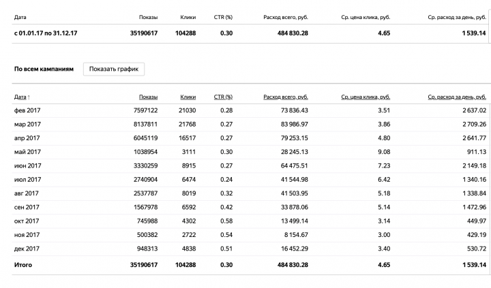Click the окт 2017 expense value 13 499.14
Image resolution: width=491 pixels, height=288 pixels.
[x=295, y=221]
